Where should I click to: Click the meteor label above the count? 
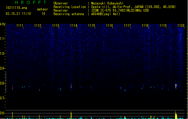pyautogui.click(x=42, y=9)
